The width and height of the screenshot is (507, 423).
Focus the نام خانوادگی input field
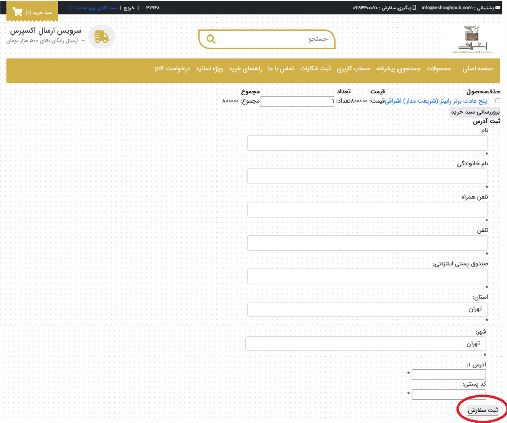[367, 176]
